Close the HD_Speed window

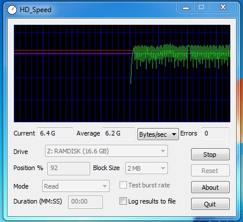[223, 7]
